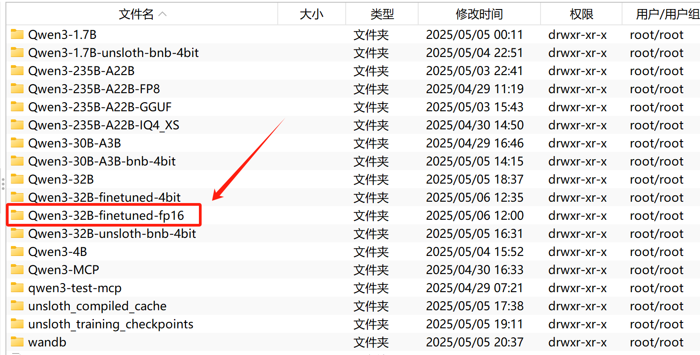The height and width of the screenshot is (355, 700).
Task: Select root/root in the wandb row
Action: pyautogui.click(x=657, y=342)
